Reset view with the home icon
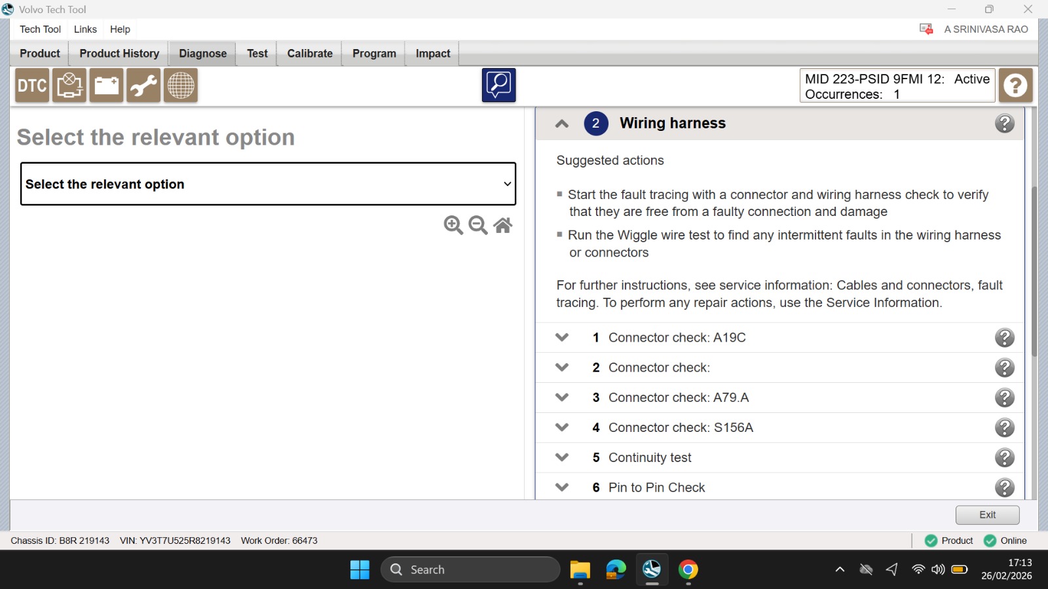This screenshot has width=1048, height=589. tap(503, 225)
